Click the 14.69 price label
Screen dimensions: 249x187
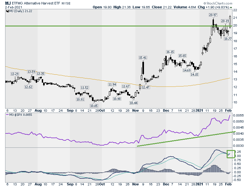187,70
